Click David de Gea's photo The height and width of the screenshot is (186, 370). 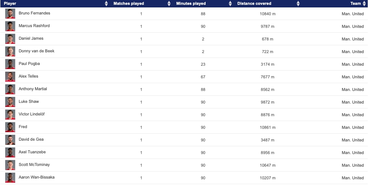tap(10, 140)
